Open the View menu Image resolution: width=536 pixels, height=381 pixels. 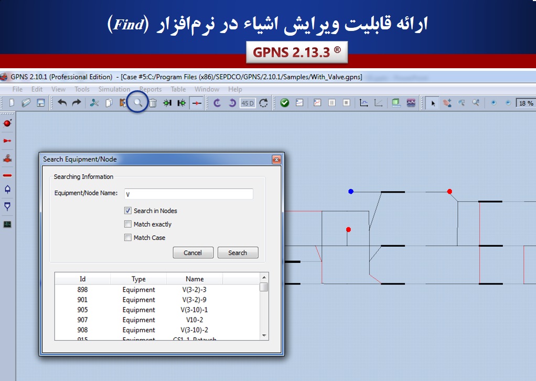(x=58, y=89)
